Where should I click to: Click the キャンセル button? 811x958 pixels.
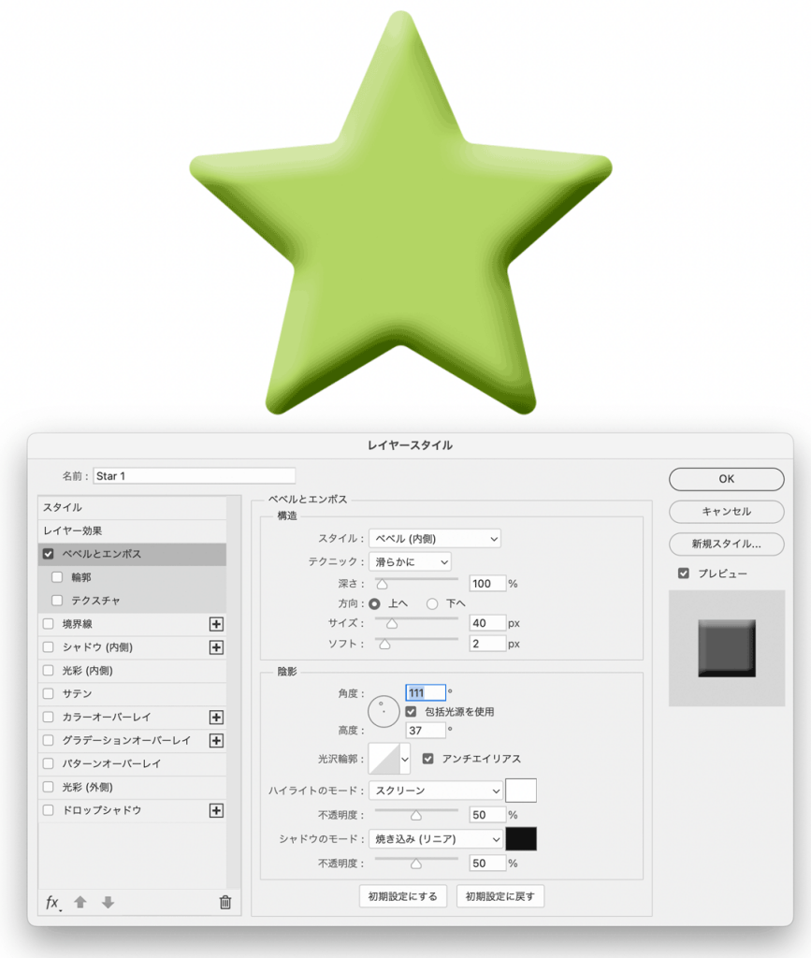(x=726, y=512)
